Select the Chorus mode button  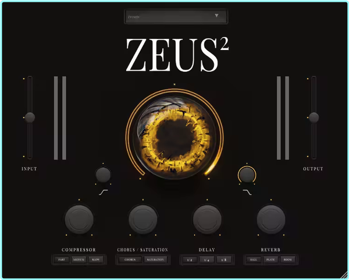(x=130, y=260)
